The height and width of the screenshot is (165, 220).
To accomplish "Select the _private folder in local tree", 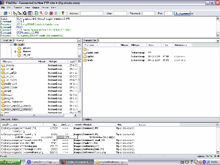I will 24,48.
